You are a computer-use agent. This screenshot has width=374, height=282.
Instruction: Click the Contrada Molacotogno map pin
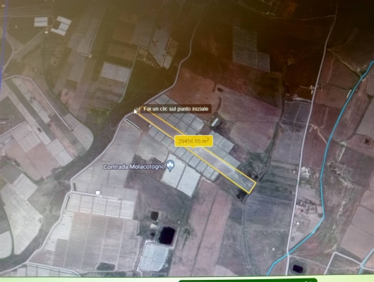pyautogui.click(x=170, y=165)
